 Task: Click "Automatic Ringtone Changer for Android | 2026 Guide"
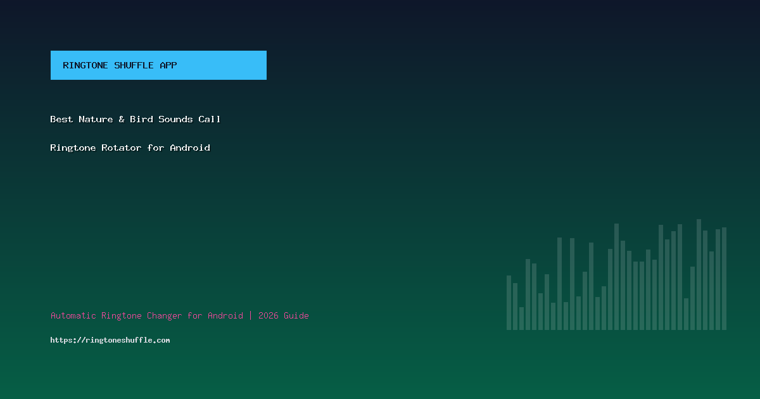pos(180,315)
